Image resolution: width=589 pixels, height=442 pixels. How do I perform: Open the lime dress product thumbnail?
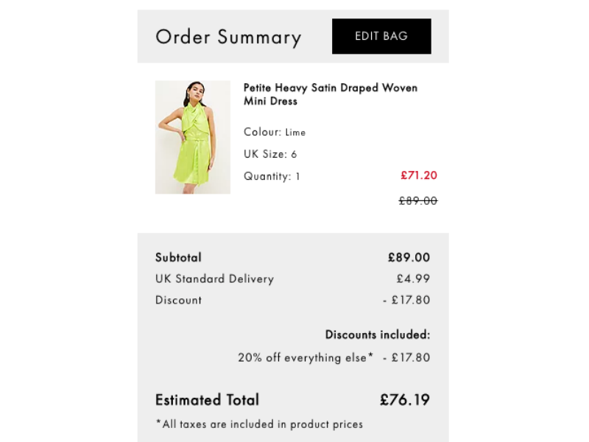pos(192,137)
